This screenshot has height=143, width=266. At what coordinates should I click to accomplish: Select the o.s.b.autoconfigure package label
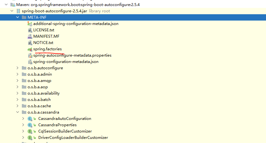pos(45,68)
